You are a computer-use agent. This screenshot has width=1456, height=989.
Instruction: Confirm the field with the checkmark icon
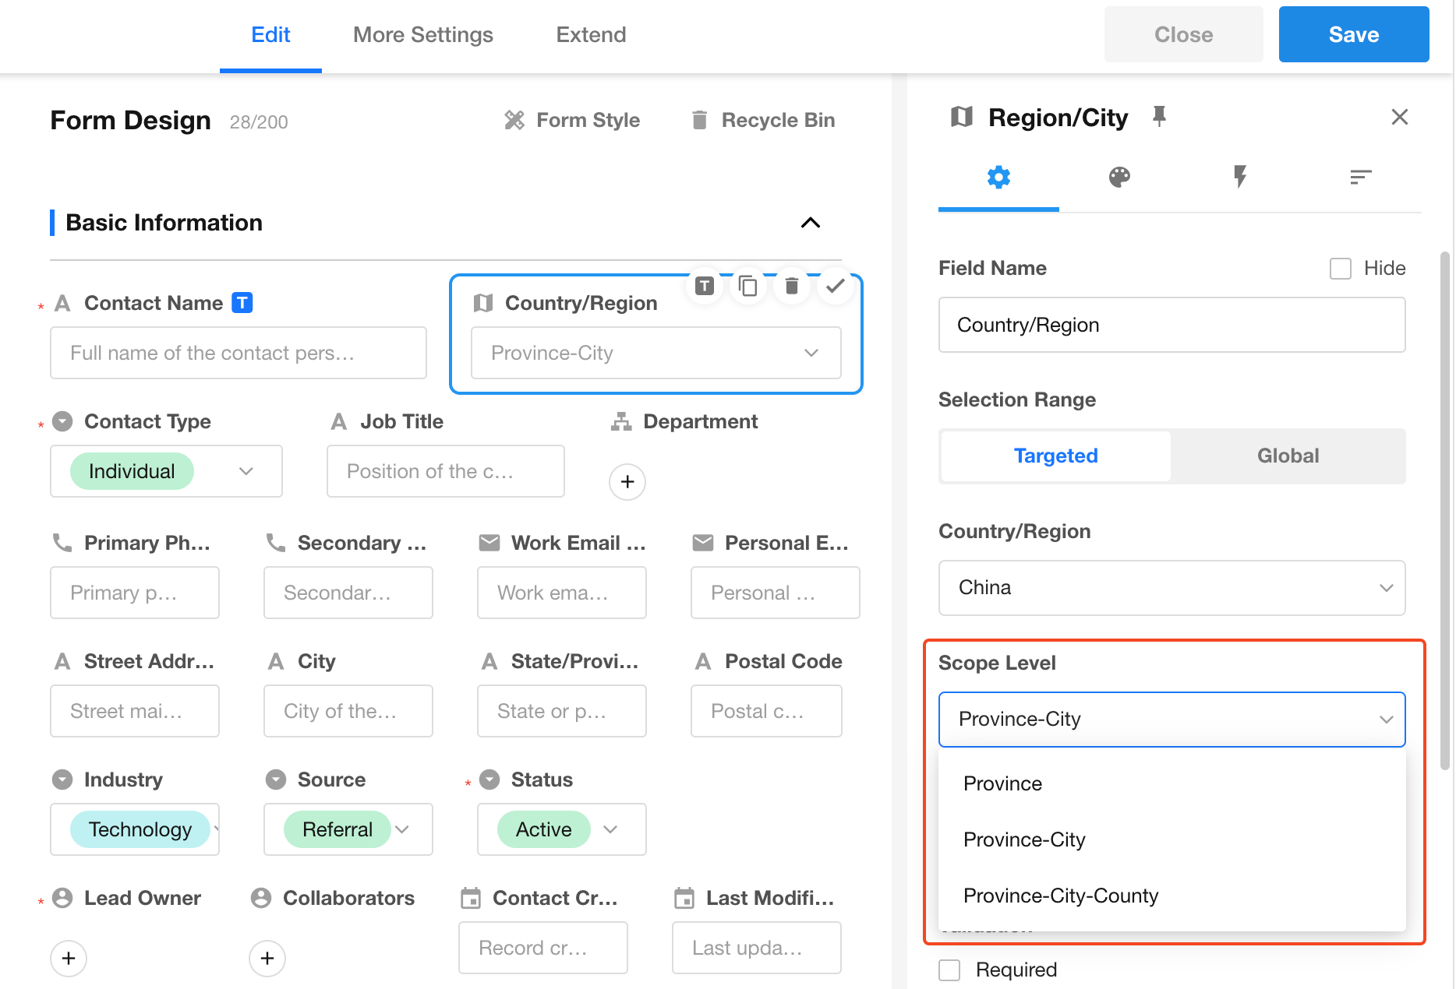(835, 287)
